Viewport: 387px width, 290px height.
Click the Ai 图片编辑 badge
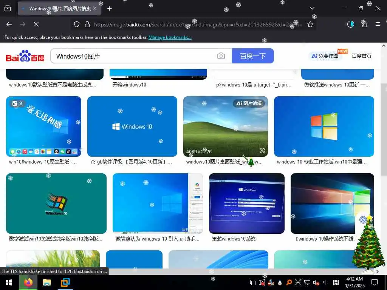[249, 103]
